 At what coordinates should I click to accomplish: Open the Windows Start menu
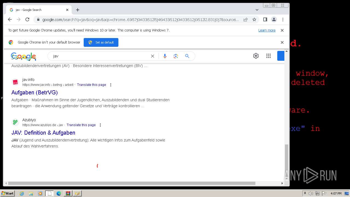coord(7,193)
